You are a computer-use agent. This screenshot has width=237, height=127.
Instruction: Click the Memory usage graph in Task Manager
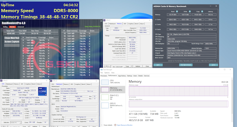[178, 91]
